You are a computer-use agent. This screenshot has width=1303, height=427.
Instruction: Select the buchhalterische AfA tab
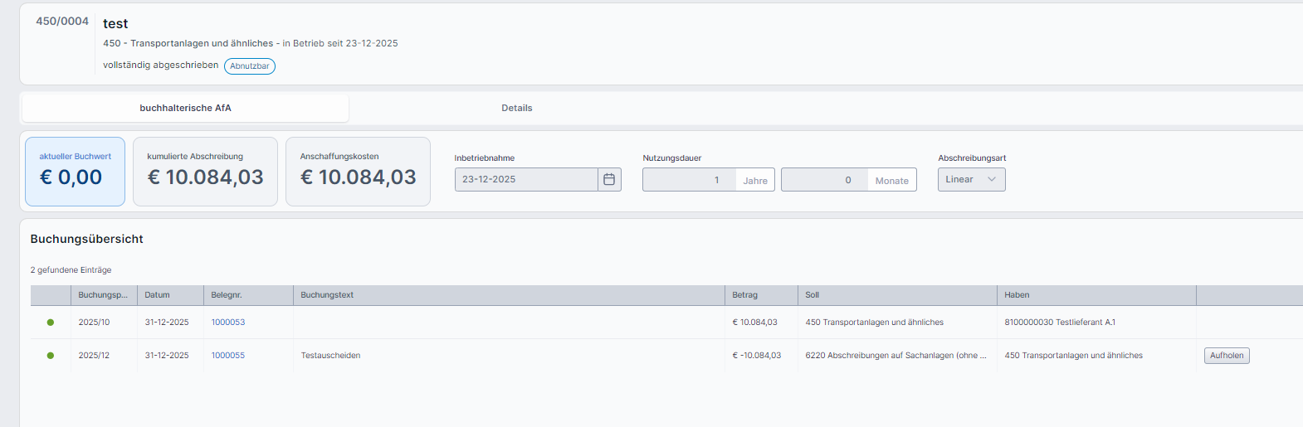(185, 108)
